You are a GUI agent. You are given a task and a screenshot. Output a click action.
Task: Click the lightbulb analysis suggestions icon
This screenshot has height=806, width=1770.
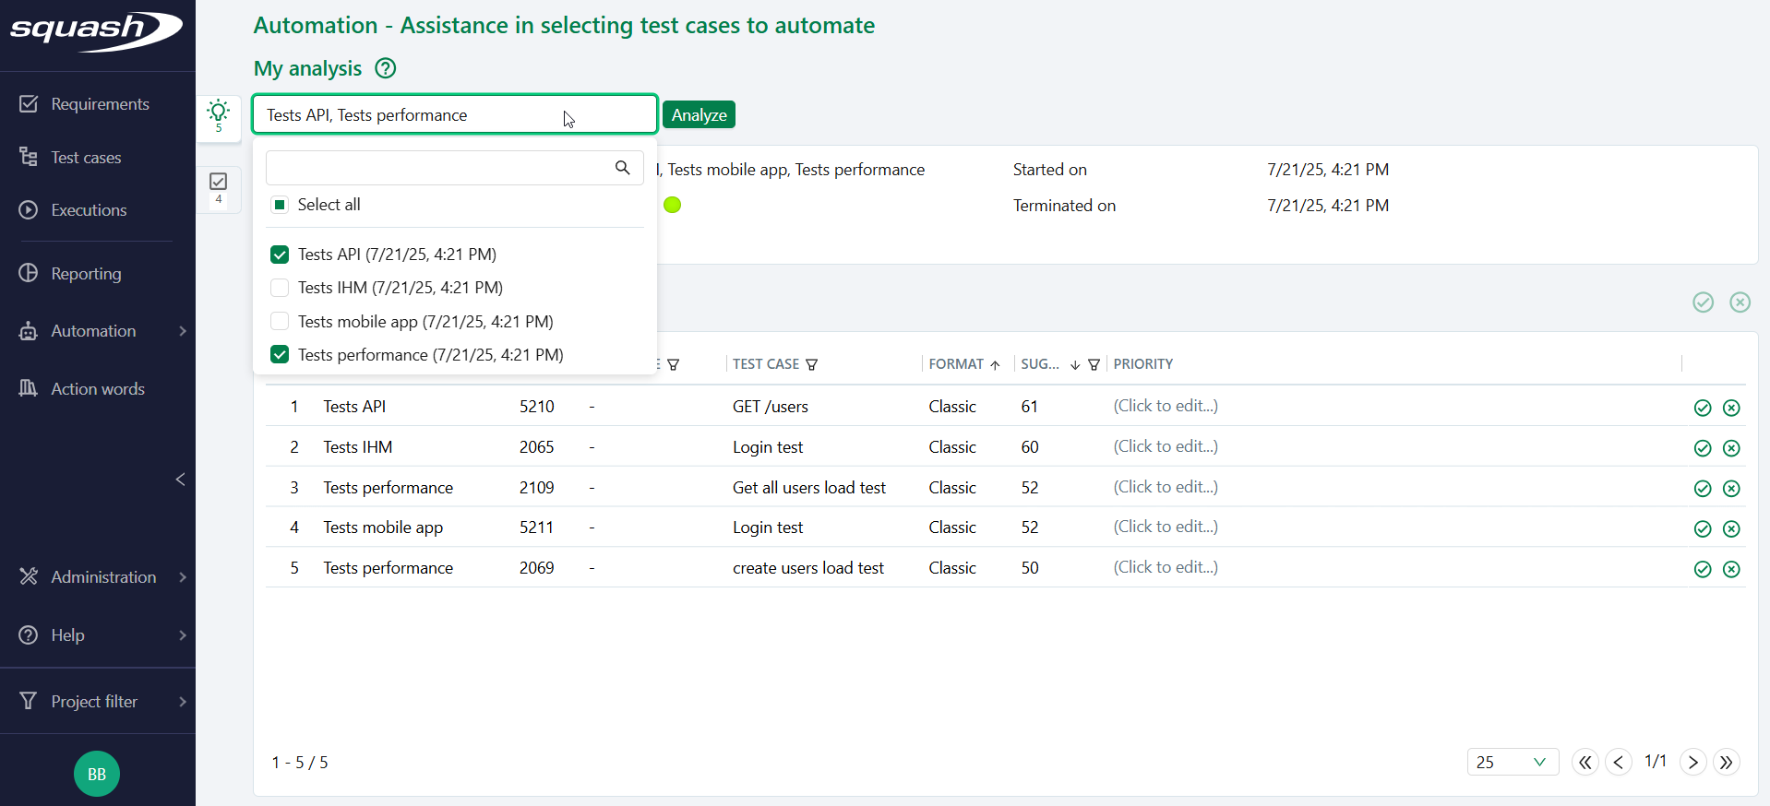[x=219, y=113]
